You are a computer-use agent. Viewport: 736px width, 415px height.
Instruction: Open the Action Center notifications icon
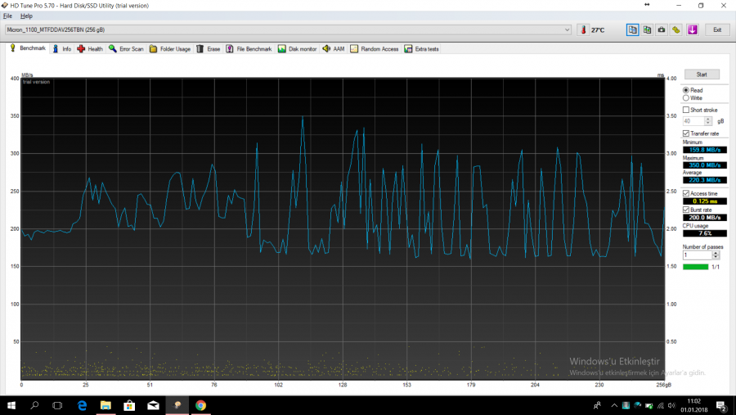pos(721,405)
